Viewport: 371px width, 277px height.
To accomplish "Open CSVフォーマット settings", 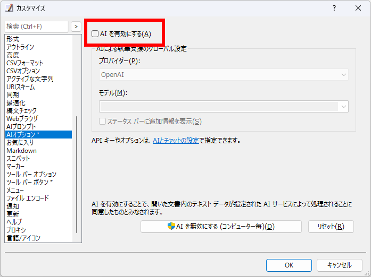I will 38,63.
